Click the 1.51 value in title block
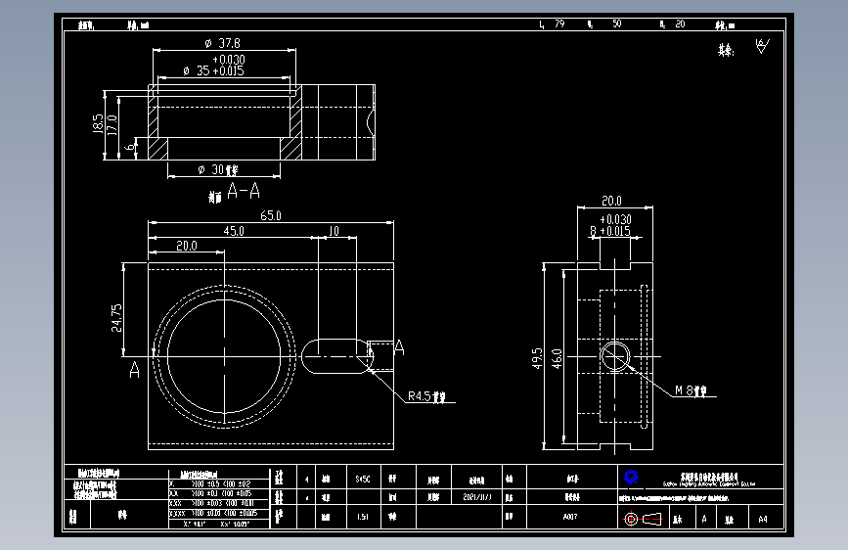Viewport: 848px width, 550px height. [x=363, y=517]
